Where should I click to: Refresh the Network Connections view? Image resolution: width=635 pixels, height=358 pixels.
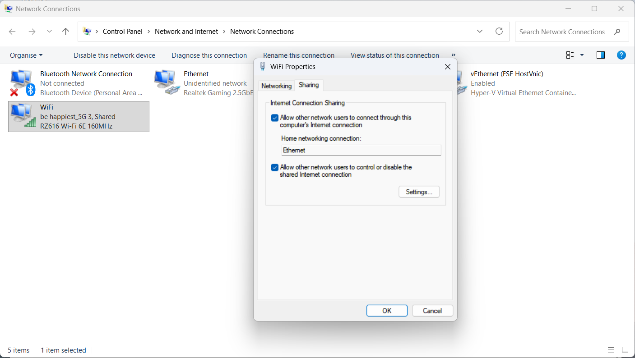[499, 31]
